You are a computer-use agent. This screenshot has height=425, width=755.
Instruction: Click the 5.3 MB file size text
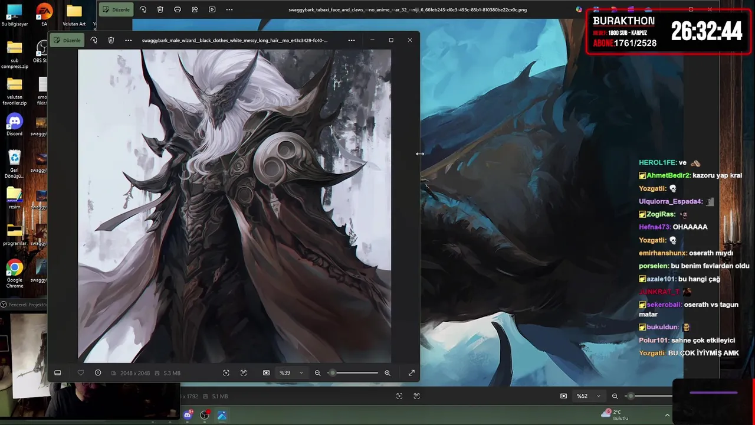172,373
